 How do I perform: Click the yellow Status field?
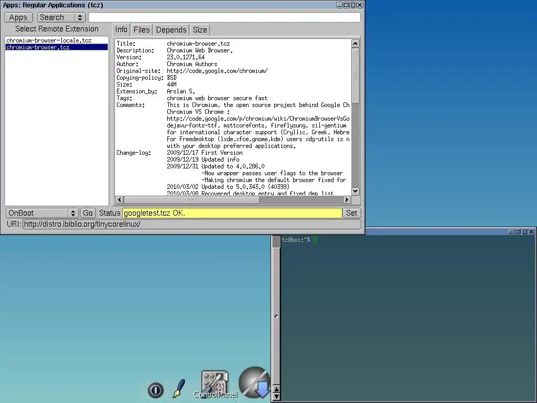(x=232, y=213)
